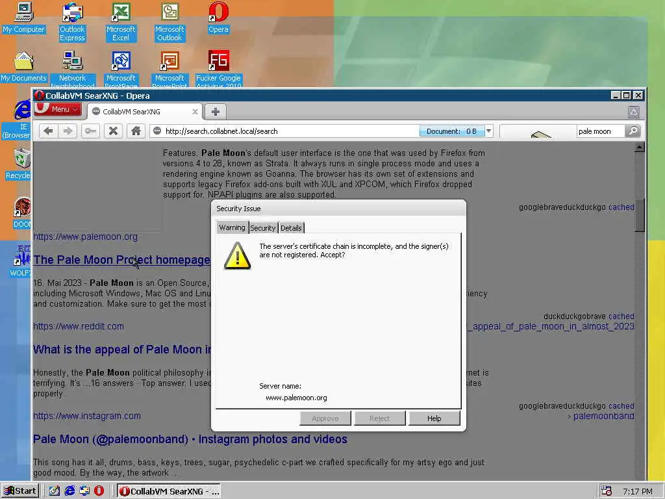Open The Pale Moon Project homepage link
665x499 pixels.
pyautogui.click(x=121, y=260)
